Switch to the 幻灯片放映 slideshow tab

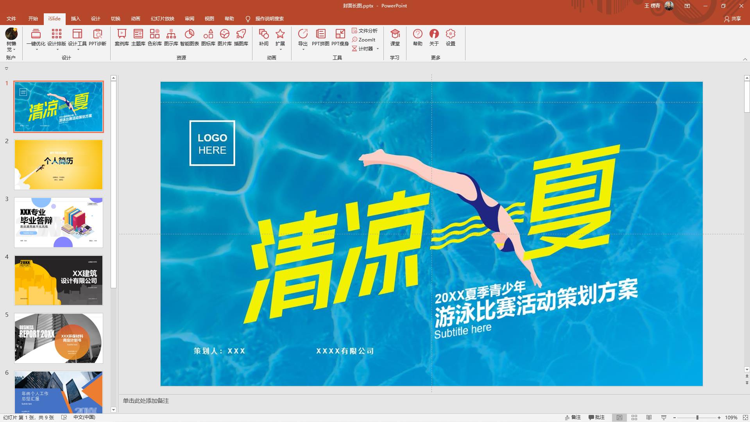click(163, 18)
